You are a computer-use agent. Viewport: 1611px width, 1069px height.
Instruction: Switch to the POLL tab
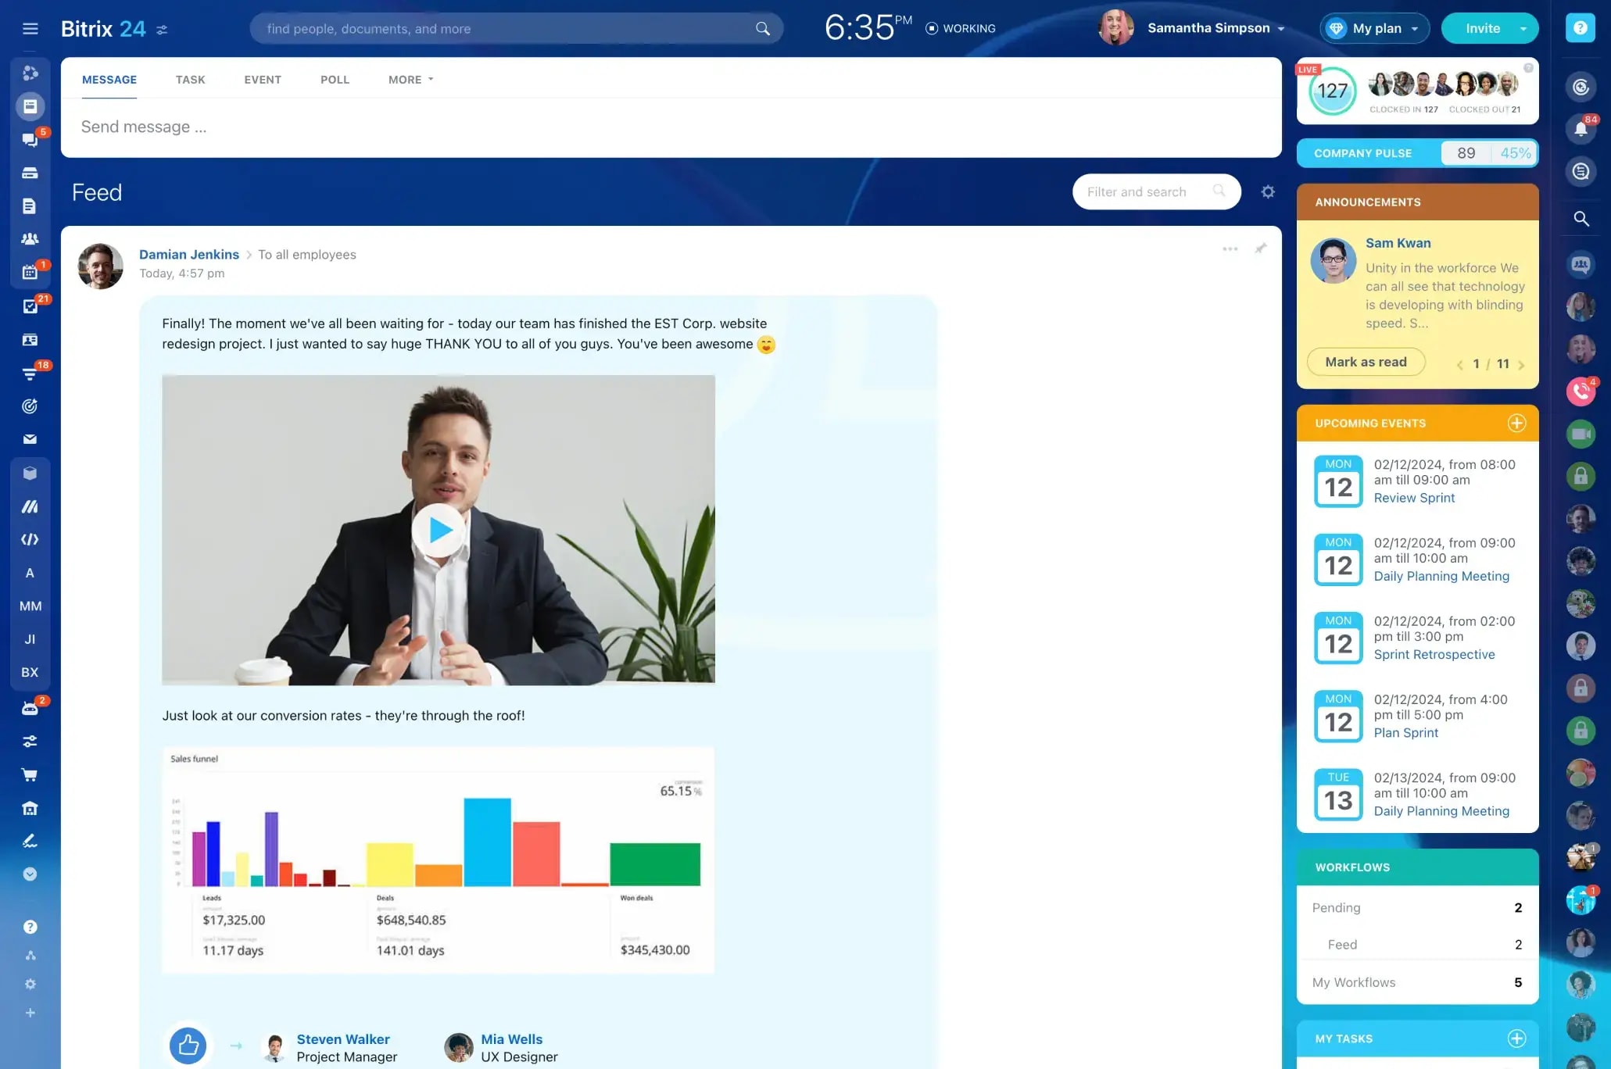coord(335,80)
